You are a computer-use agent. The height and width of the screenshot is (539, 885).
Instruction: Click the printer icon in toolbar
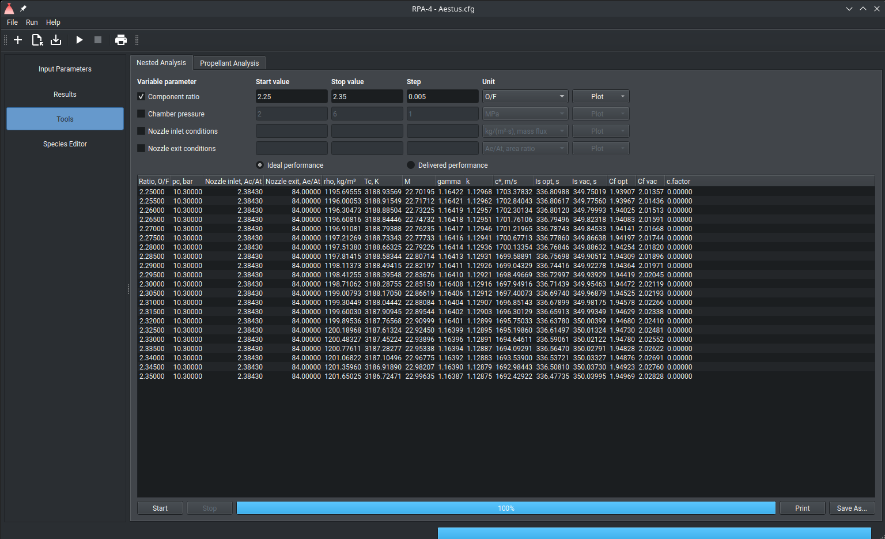[121, 40]
